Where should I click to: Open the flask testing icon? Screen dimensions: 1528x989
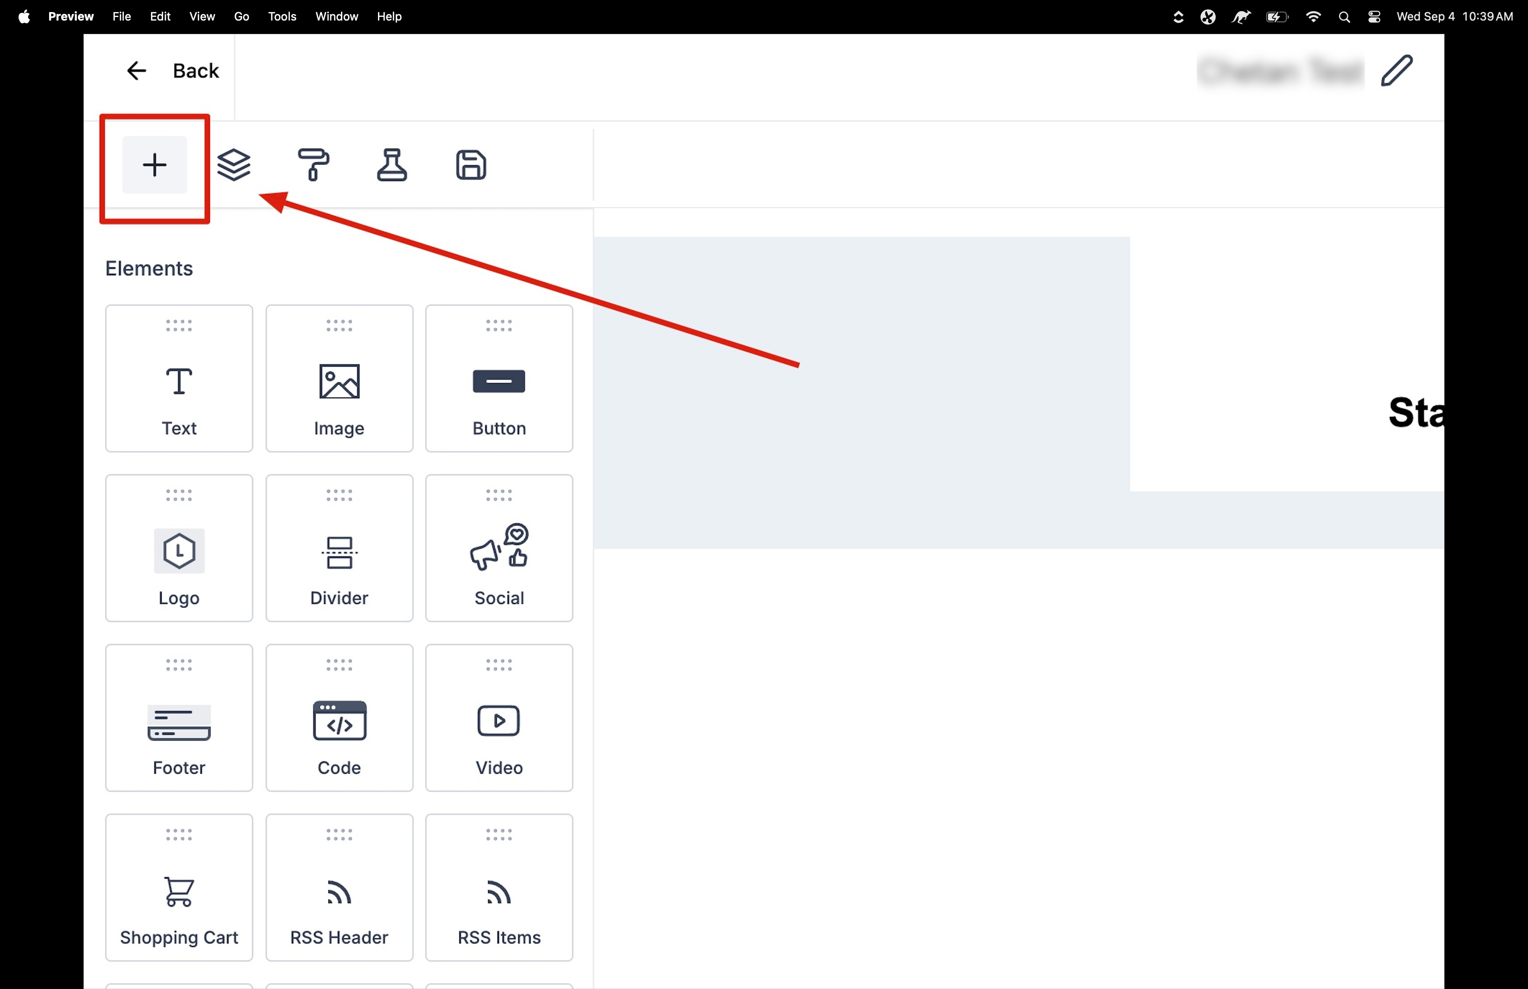392,165
